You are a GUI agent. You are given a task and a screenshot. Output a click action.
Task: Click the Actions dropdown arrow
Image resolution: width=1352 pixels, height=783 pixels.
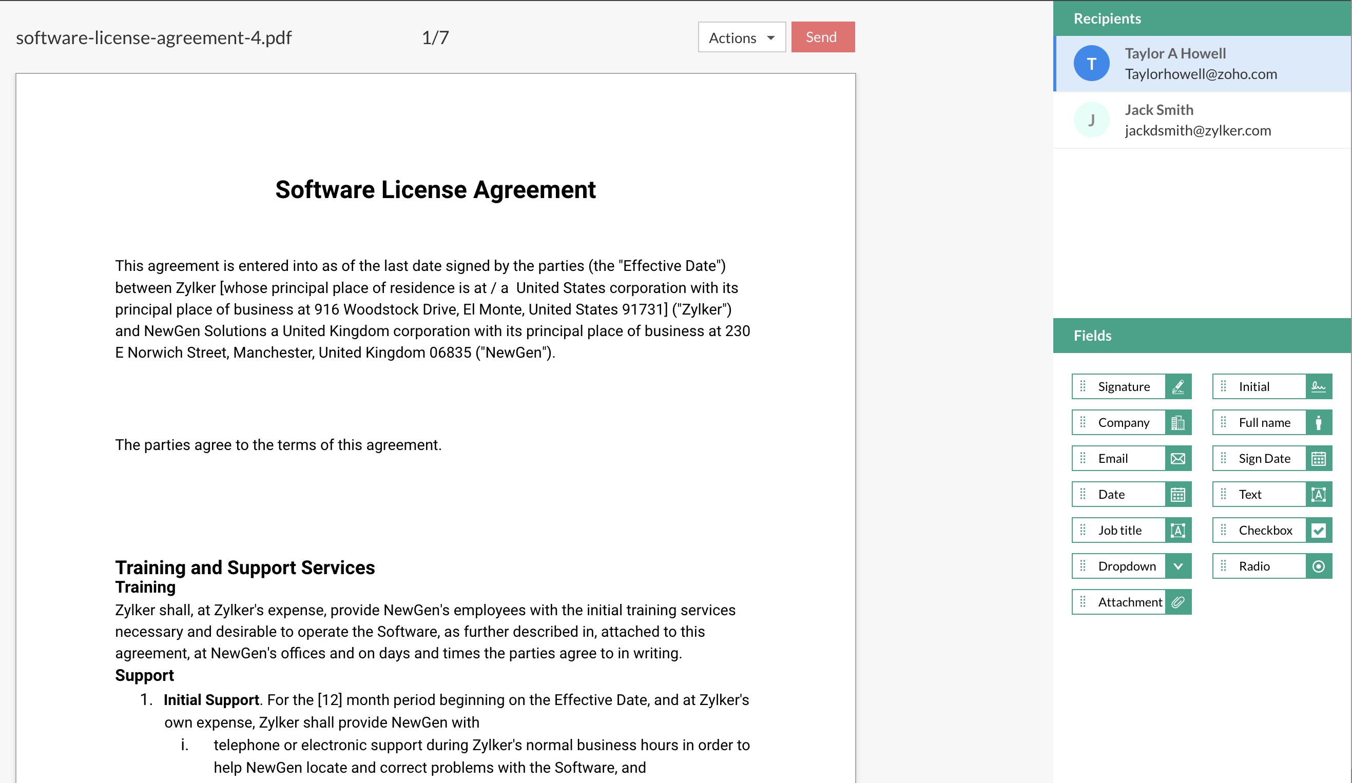tap(770, 38)
